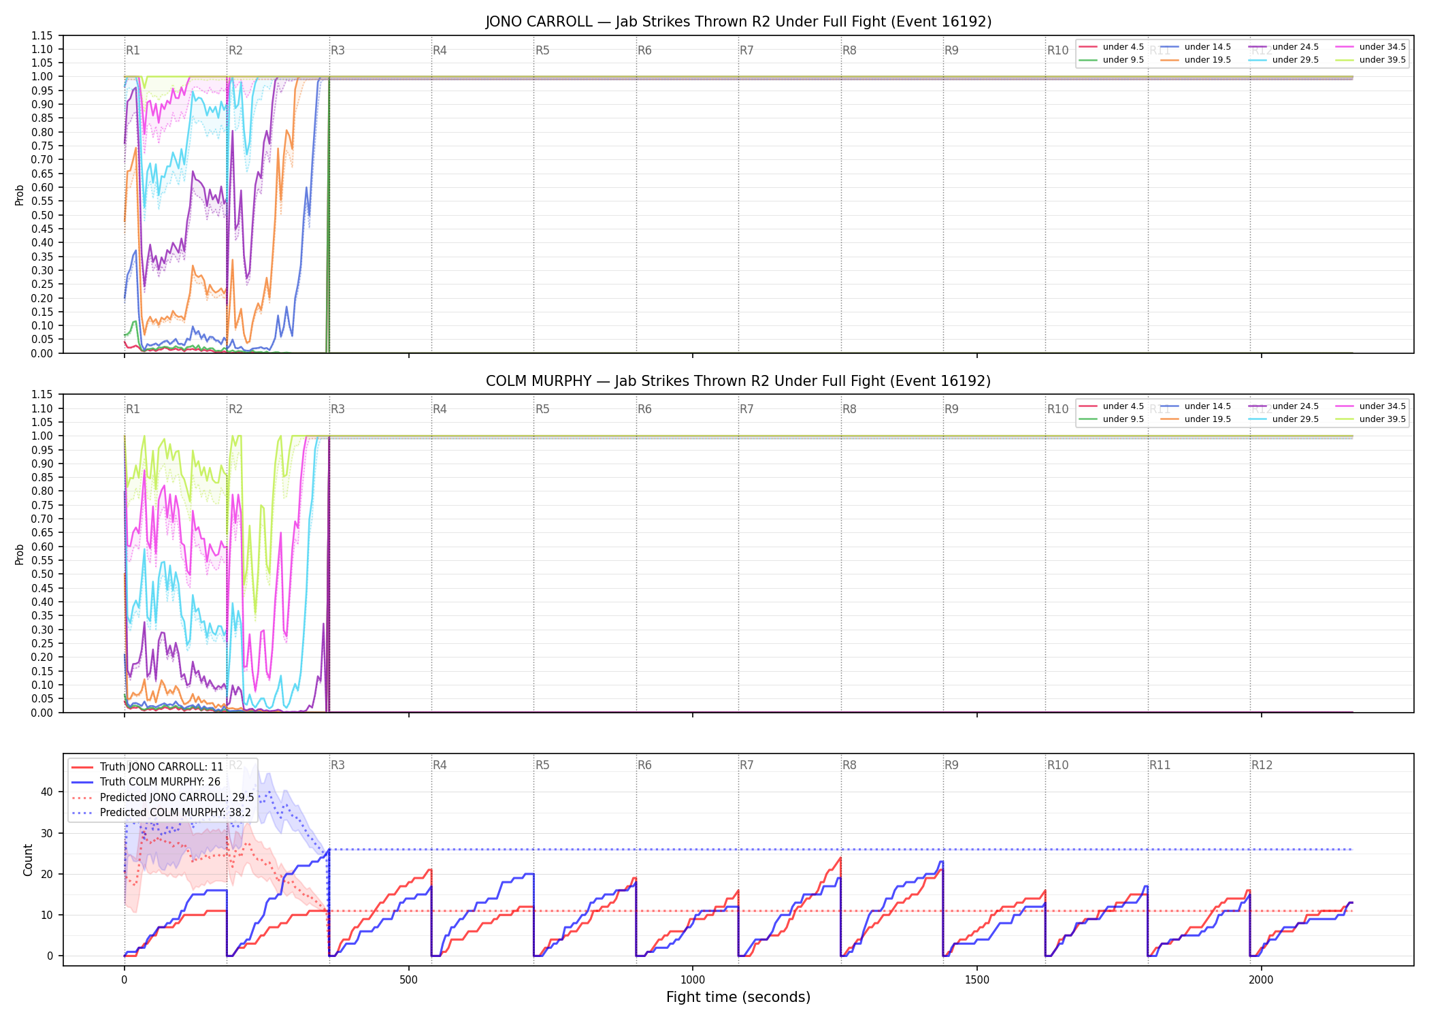
Task: Click R12 round marker in bottom chart
Action: [x=1262, y=765]
